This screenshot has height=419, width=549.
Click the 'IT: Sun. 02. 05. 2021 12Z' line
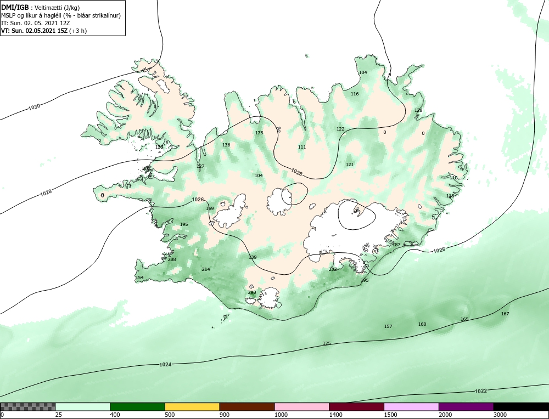pos(35,23)
